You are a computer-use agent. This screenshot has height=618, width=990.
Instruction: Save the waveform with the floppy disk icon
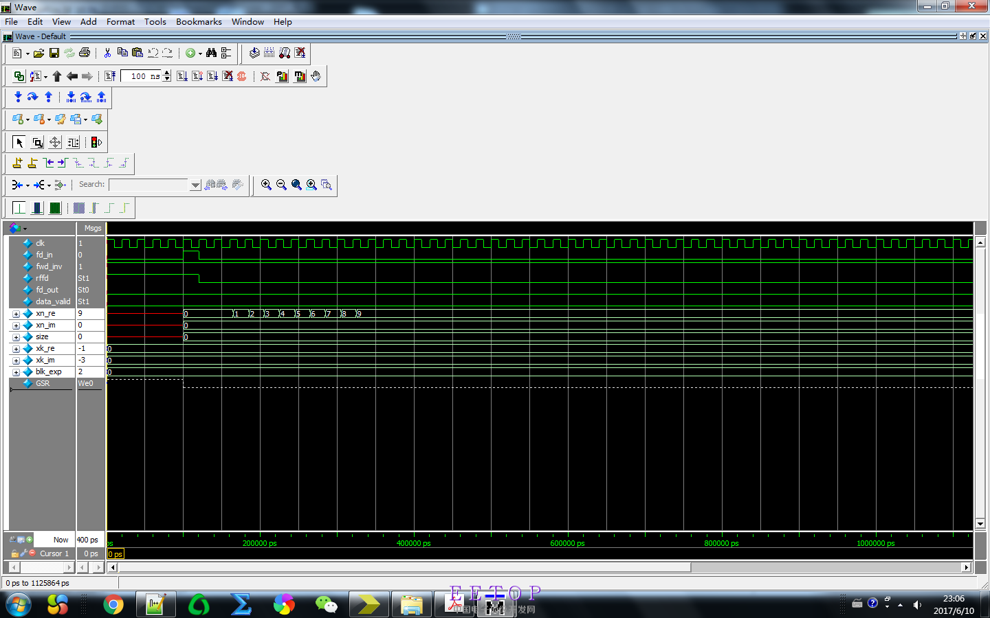(54, 53)
